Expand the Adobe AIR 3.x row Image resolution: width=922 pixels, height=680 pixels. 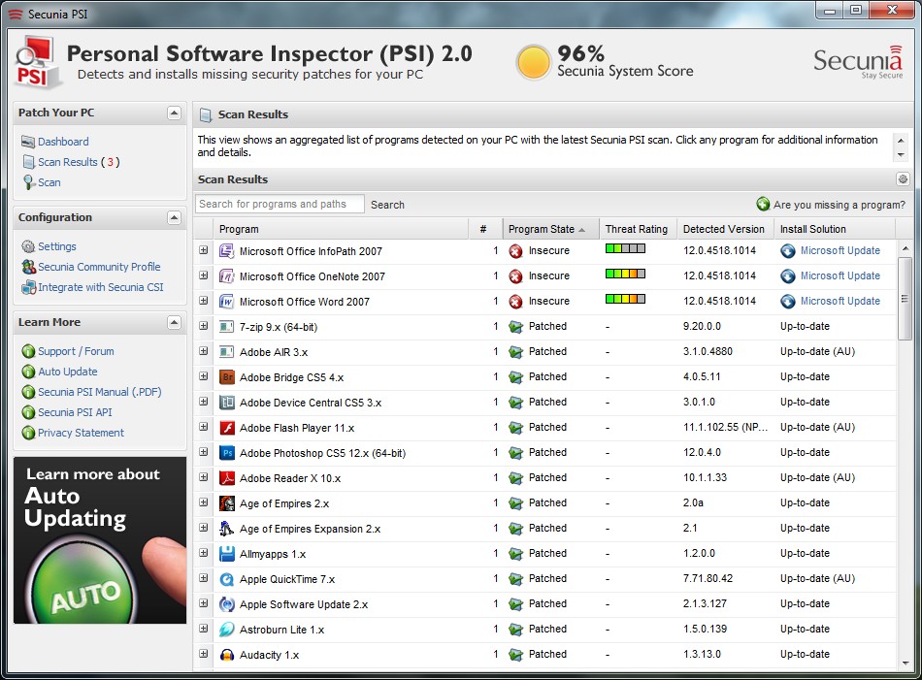pos(204,351)
